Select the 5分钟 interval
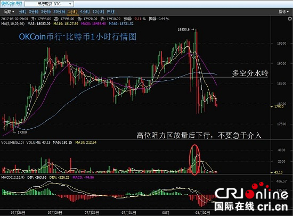The width and height of the screenshot is (293, 216). click(46, 12)
